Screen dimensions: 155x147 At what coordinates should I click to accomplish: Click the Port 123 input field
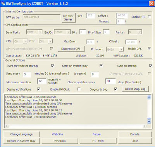(90, 15)
